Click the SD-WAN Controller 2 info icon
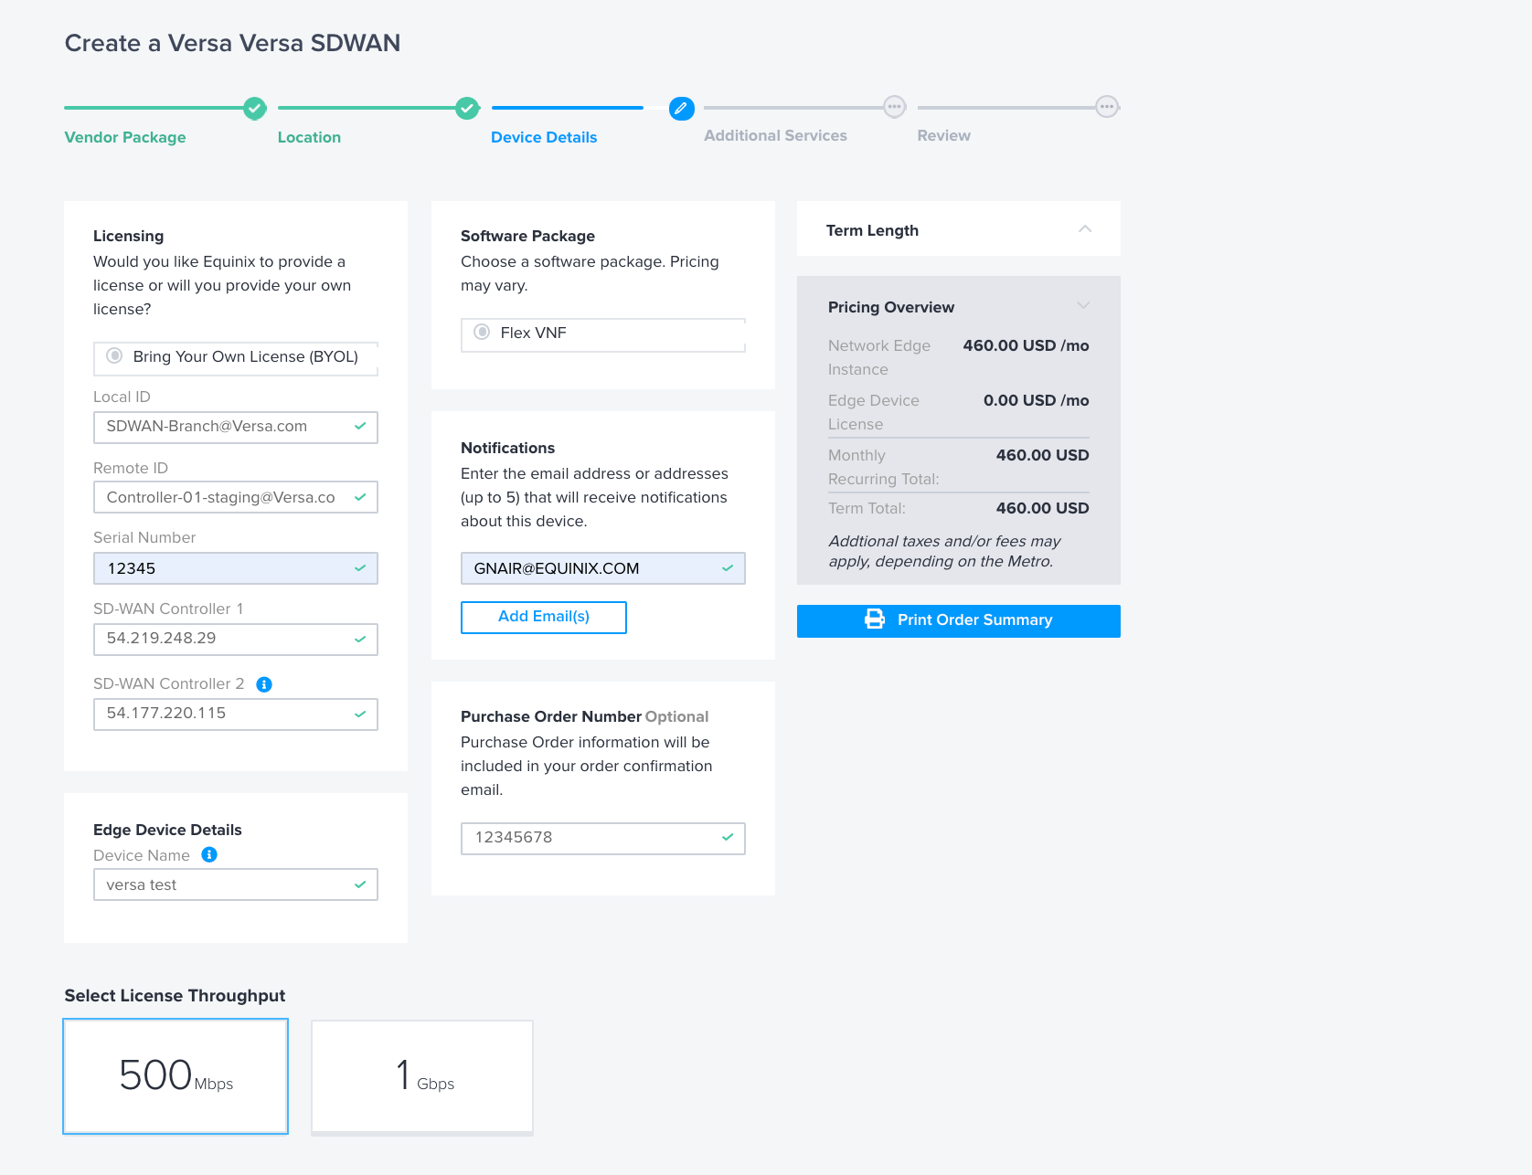The width and height of the screenshot is (1532, 1175). (264, 684)
